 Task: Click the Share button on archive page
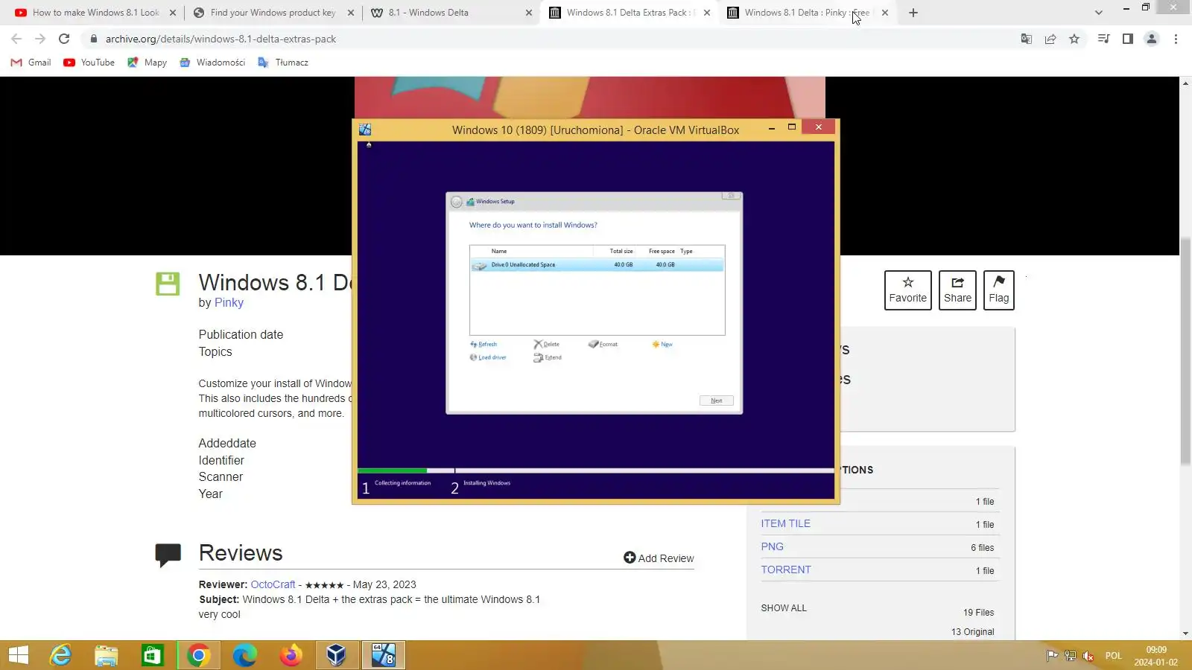pos(957,290)
